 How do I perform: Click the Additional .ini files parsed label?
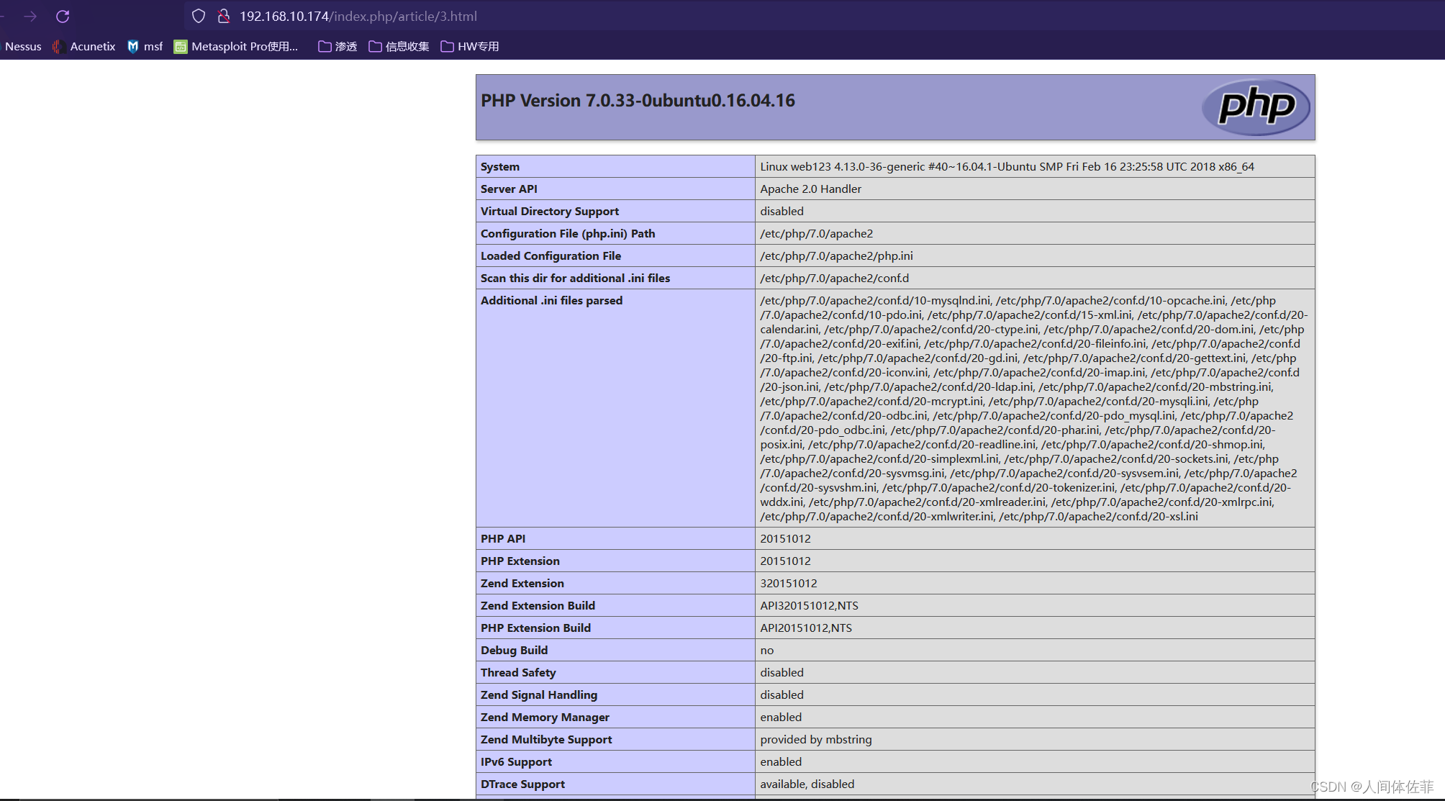551,300
